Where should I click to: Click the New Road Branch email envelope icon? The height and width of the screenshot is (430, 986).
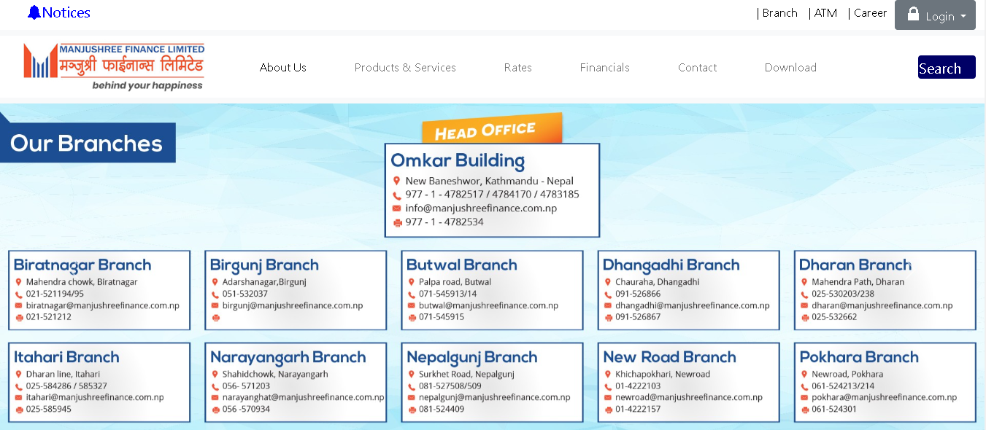tap(608, 398)
